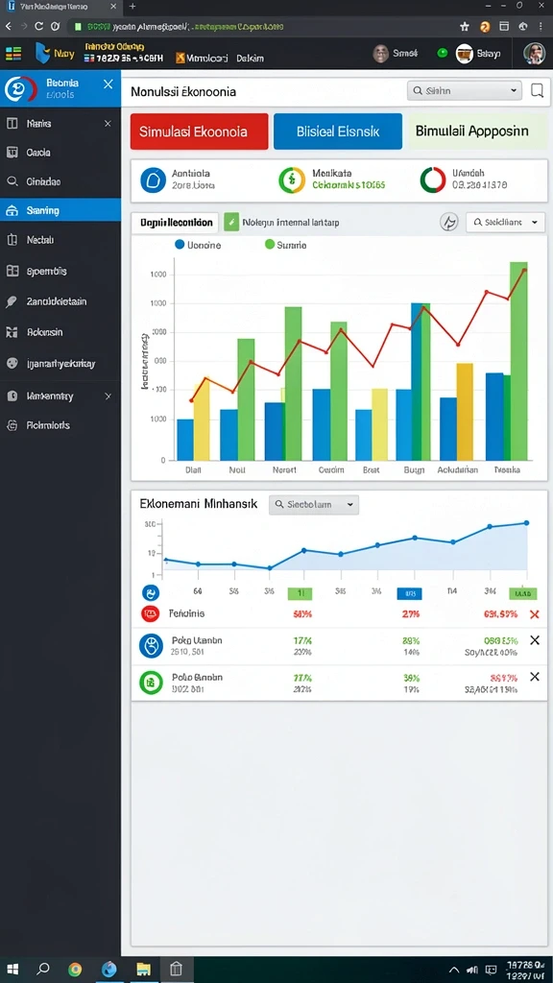Close the Bsomia sidebar header

108,84
